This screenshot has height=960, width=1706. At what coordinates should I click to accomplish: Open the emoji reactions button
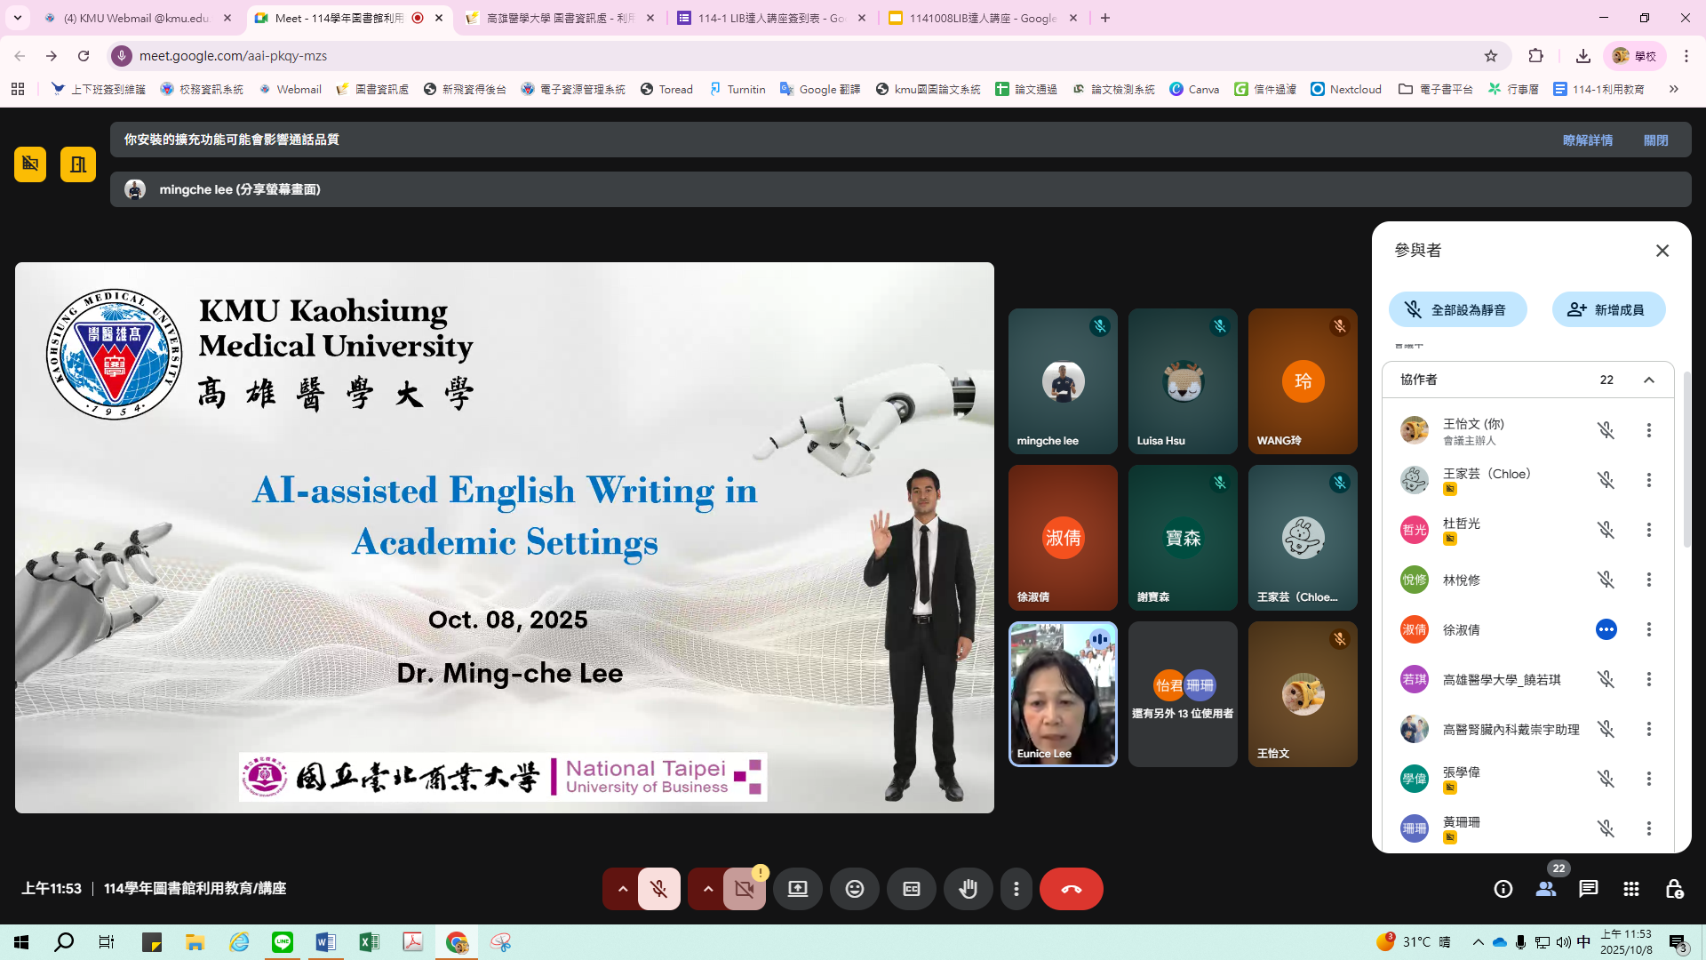854,889
